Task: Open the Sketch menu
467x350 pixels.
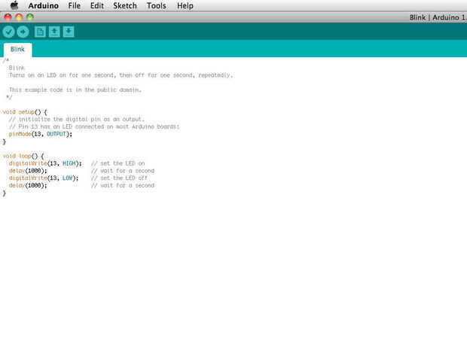Action: pyautogui.click(x=125, y=6)
